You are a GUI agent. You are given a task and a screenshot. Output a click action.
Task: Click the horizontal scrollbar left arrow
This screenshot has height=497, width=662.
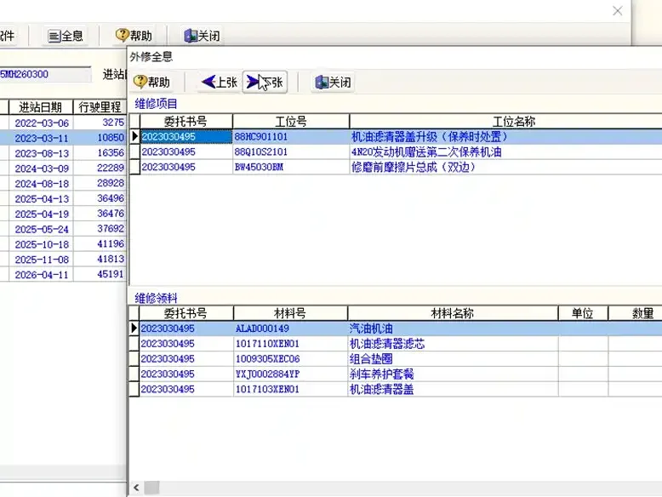(136, 488)
